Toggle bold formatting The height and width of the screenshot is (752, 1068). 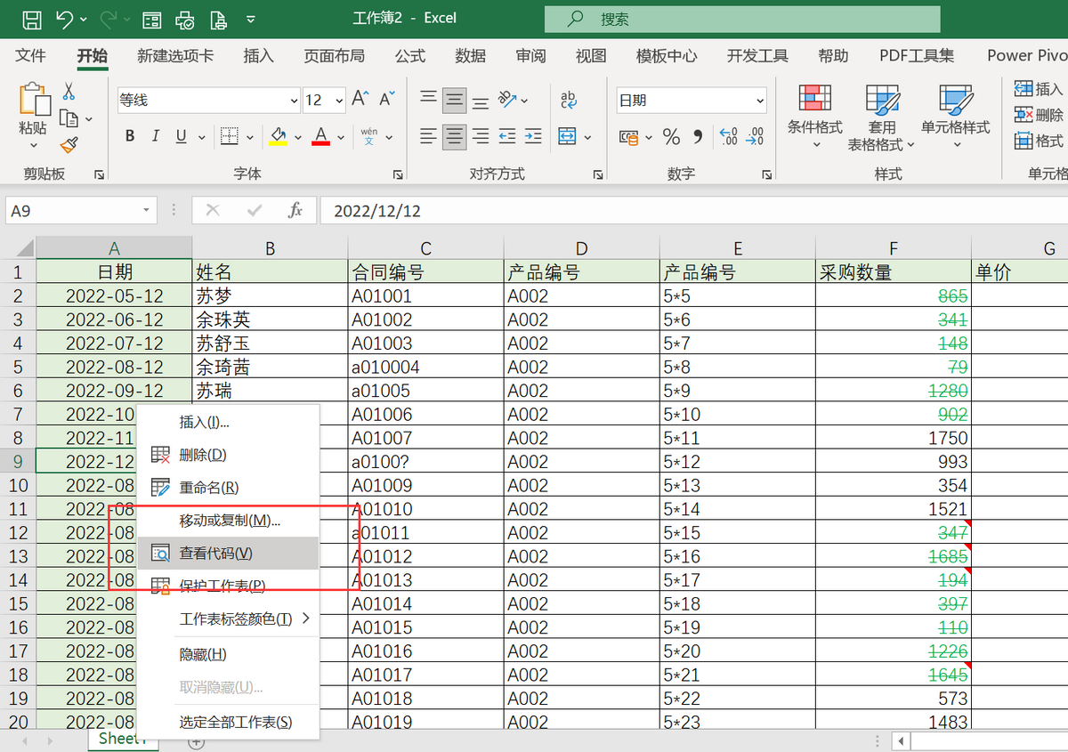(x=130, y=136)
